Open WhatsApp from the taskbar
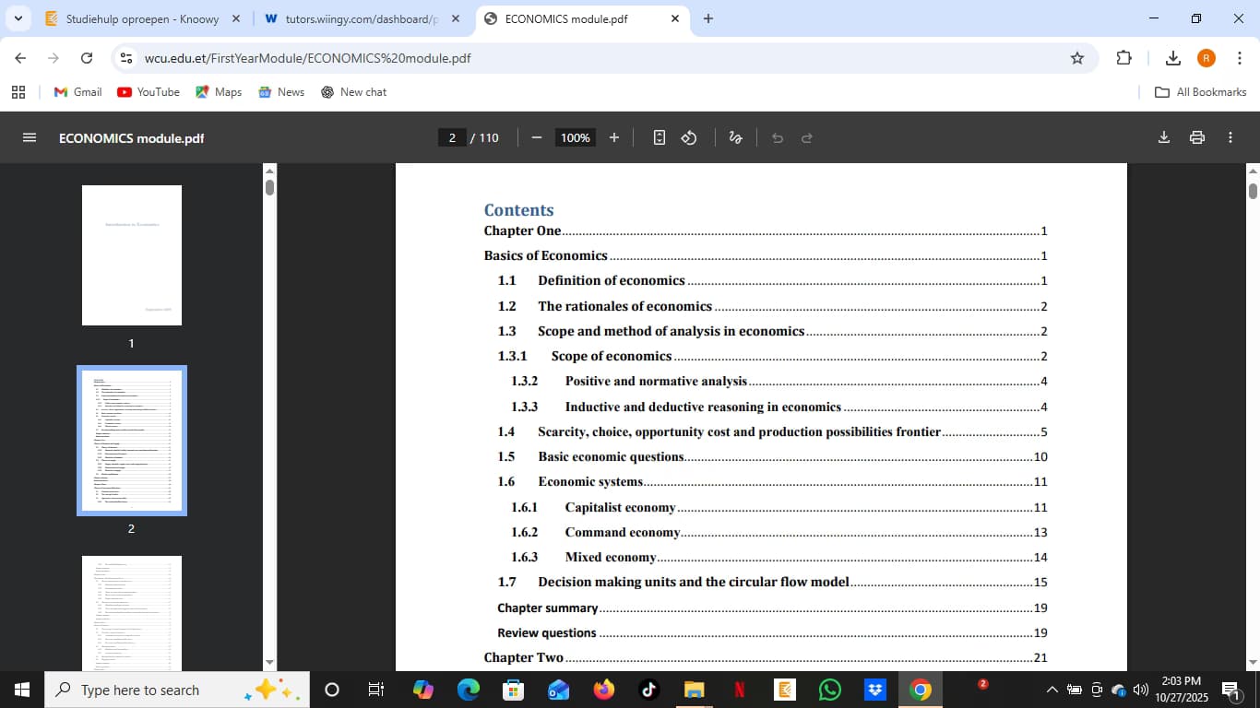Screen dimensions: 1260x708 click(829, 690)
